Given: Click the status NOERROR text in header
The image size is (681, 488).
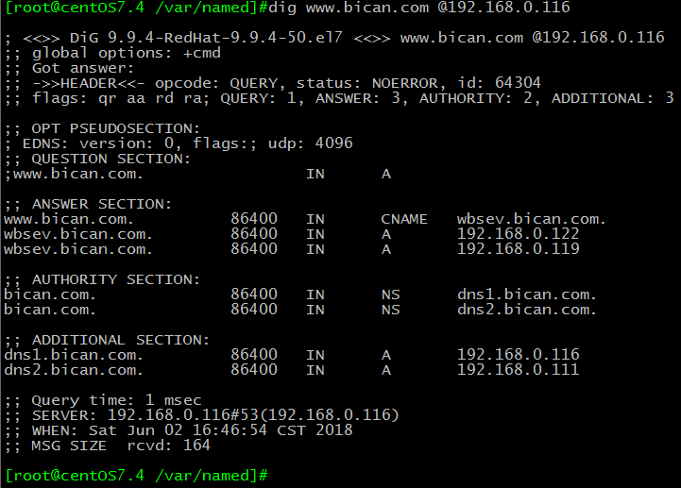Looking at the screenshot, I should tap(367, 83).
